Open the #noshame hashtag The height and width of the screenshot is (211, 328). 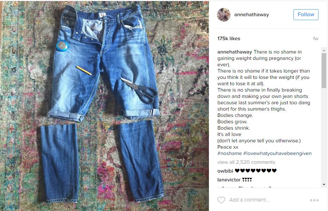[x=229, y=153]
